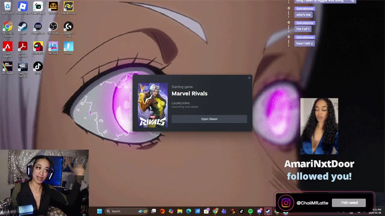Image resolution: width=385 pixels, height=216 pixels.
Task: Select the Dead by Daylight desktop icon
Action: (23, 70)
